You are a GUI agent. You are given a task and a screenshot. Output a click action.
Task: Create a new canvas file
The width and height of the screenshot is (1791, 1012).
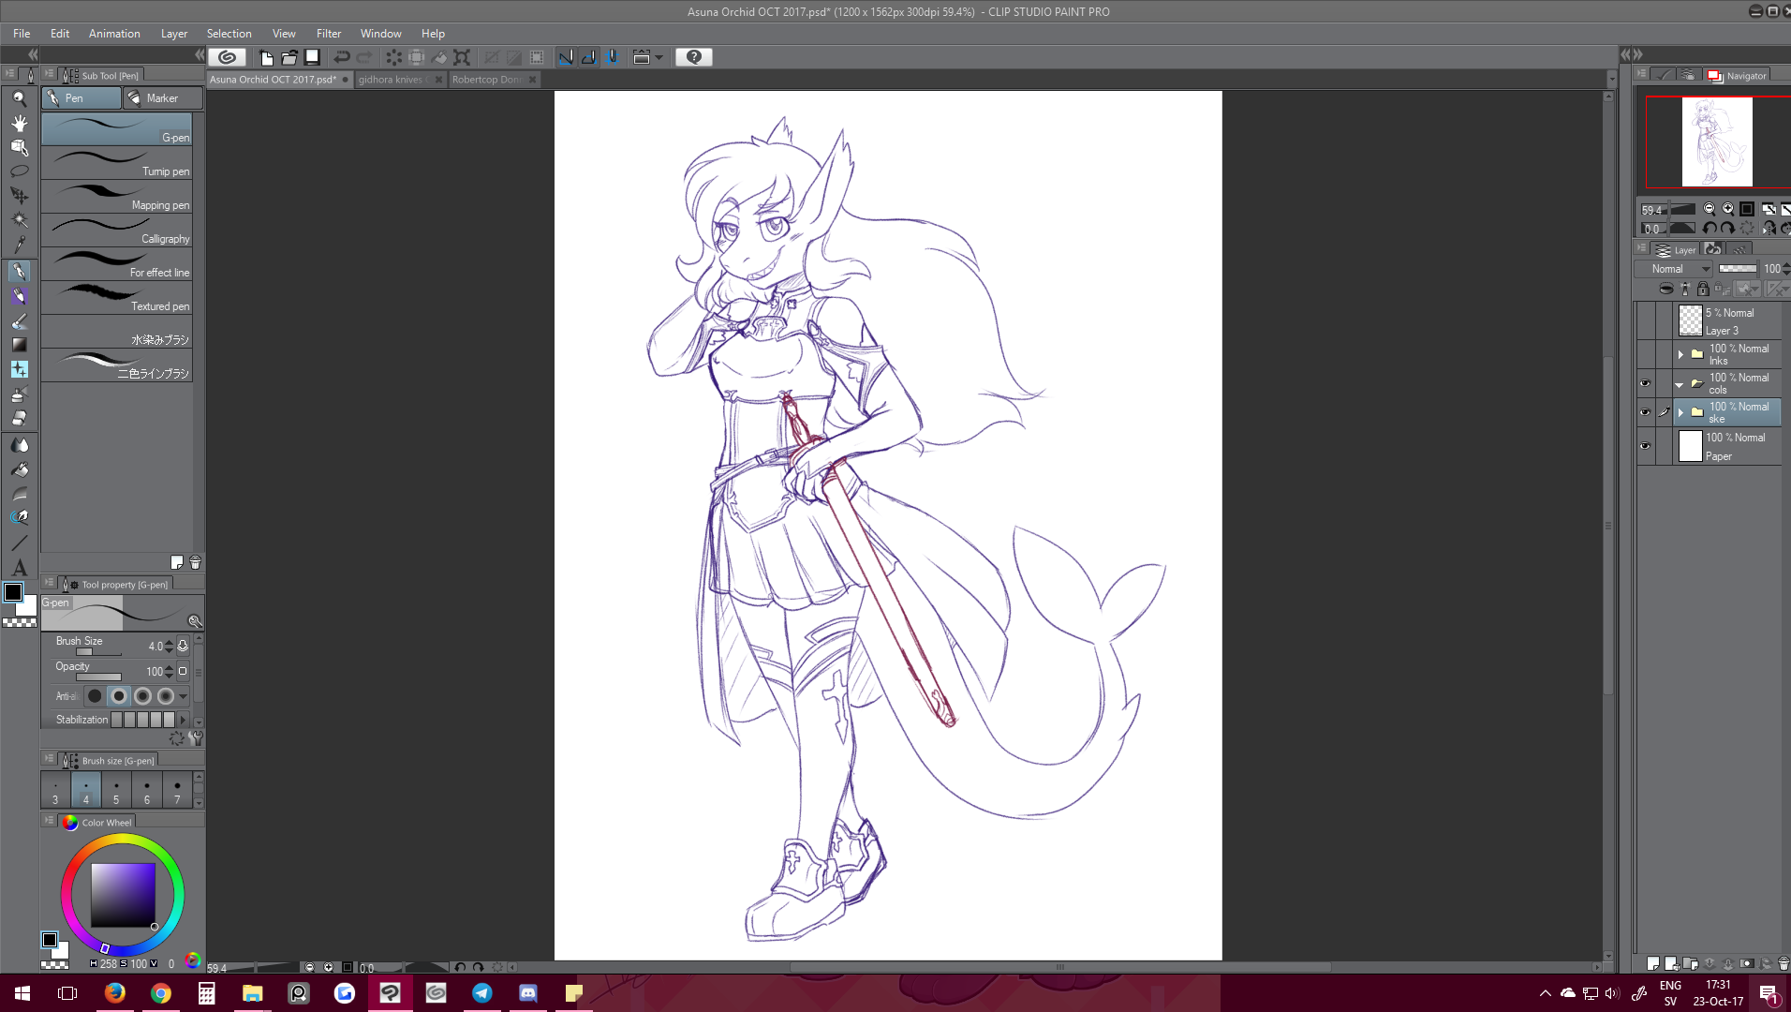266,57
